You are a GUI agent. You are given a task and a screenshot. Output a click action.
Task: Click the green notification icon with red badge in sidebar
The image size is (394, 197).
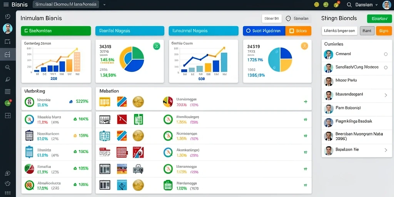pyautogui.click(x=8, y=103)
